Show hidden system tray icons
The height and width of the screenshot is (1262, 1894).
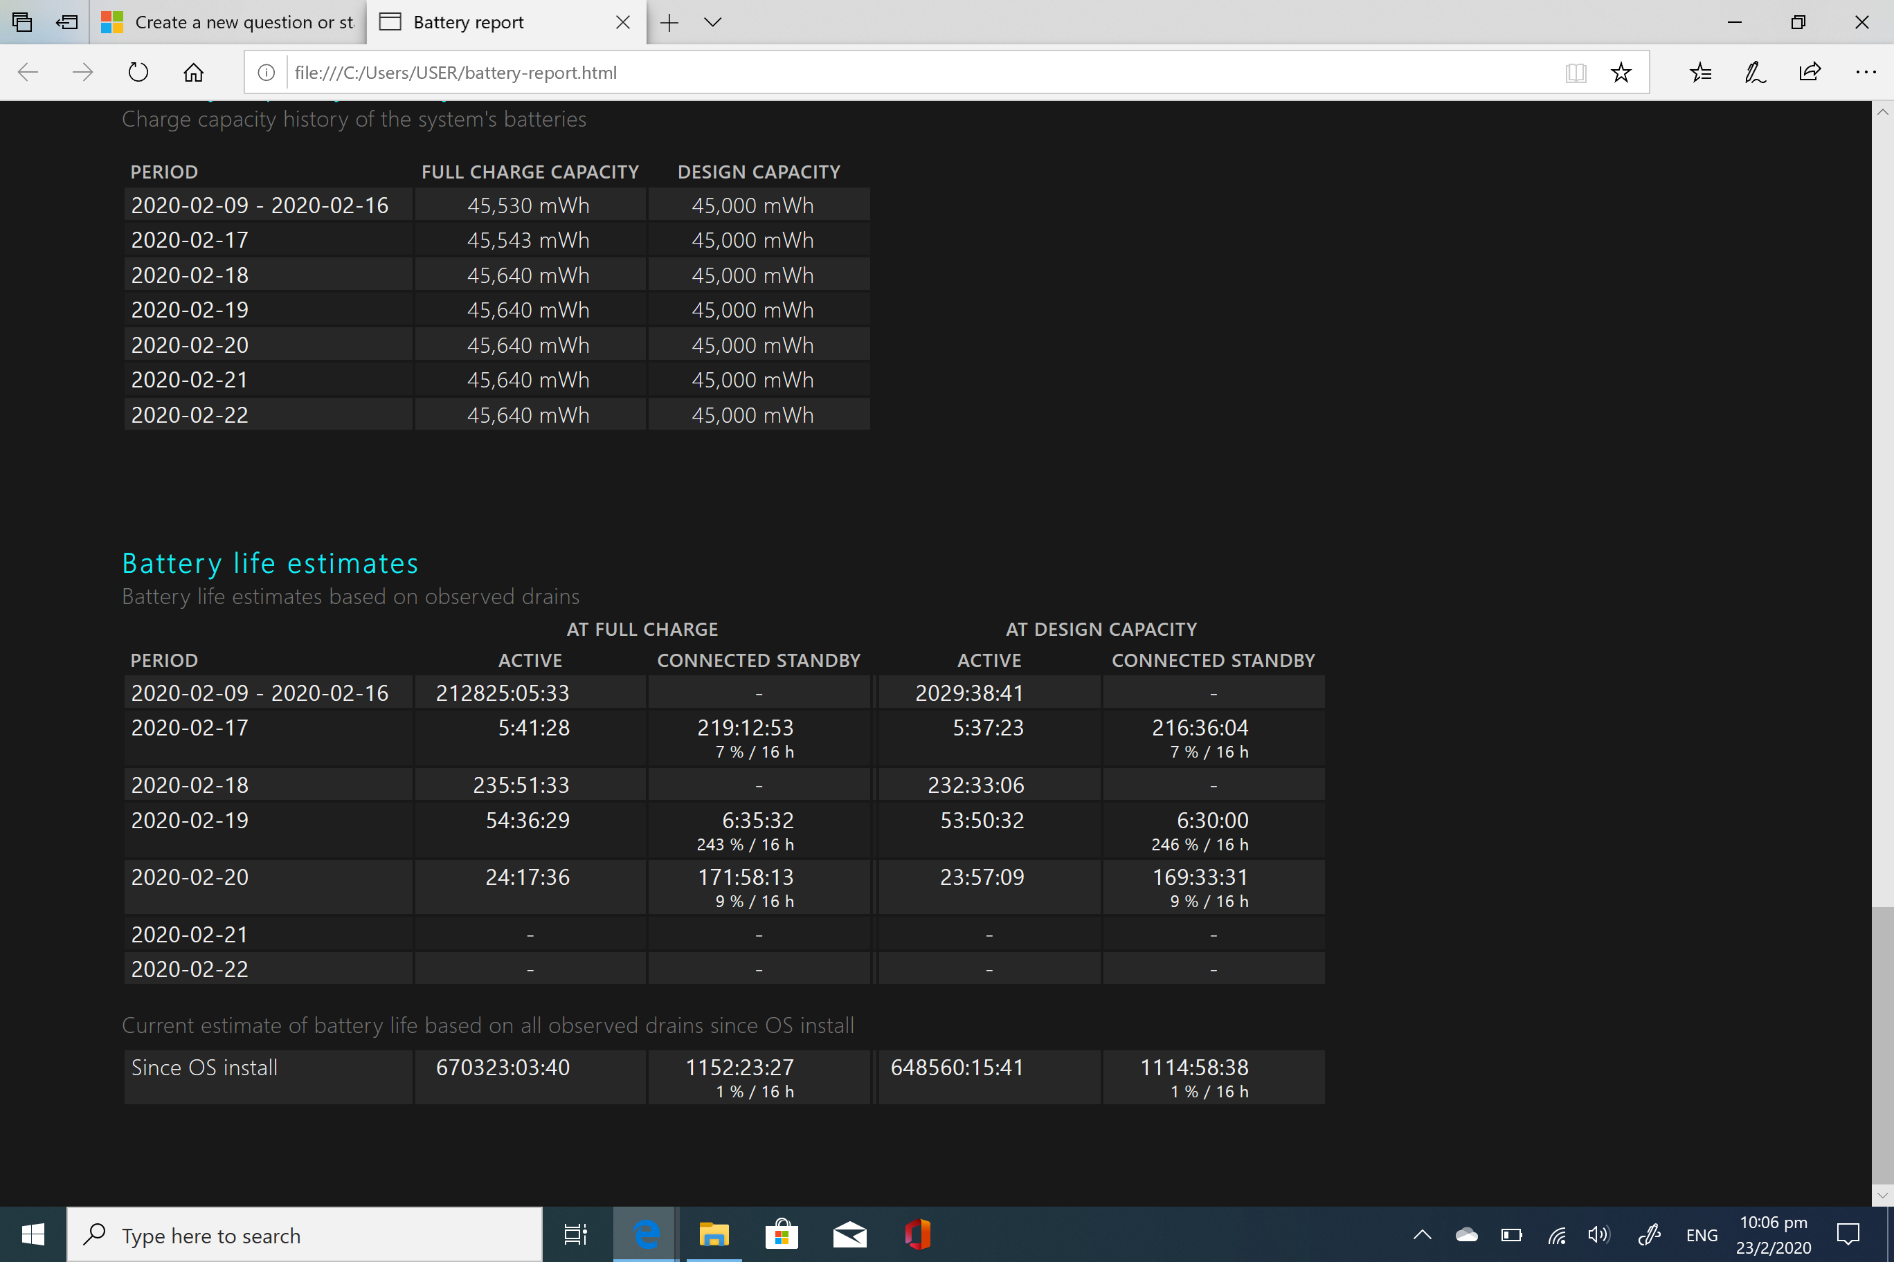pos(1422,1234)
